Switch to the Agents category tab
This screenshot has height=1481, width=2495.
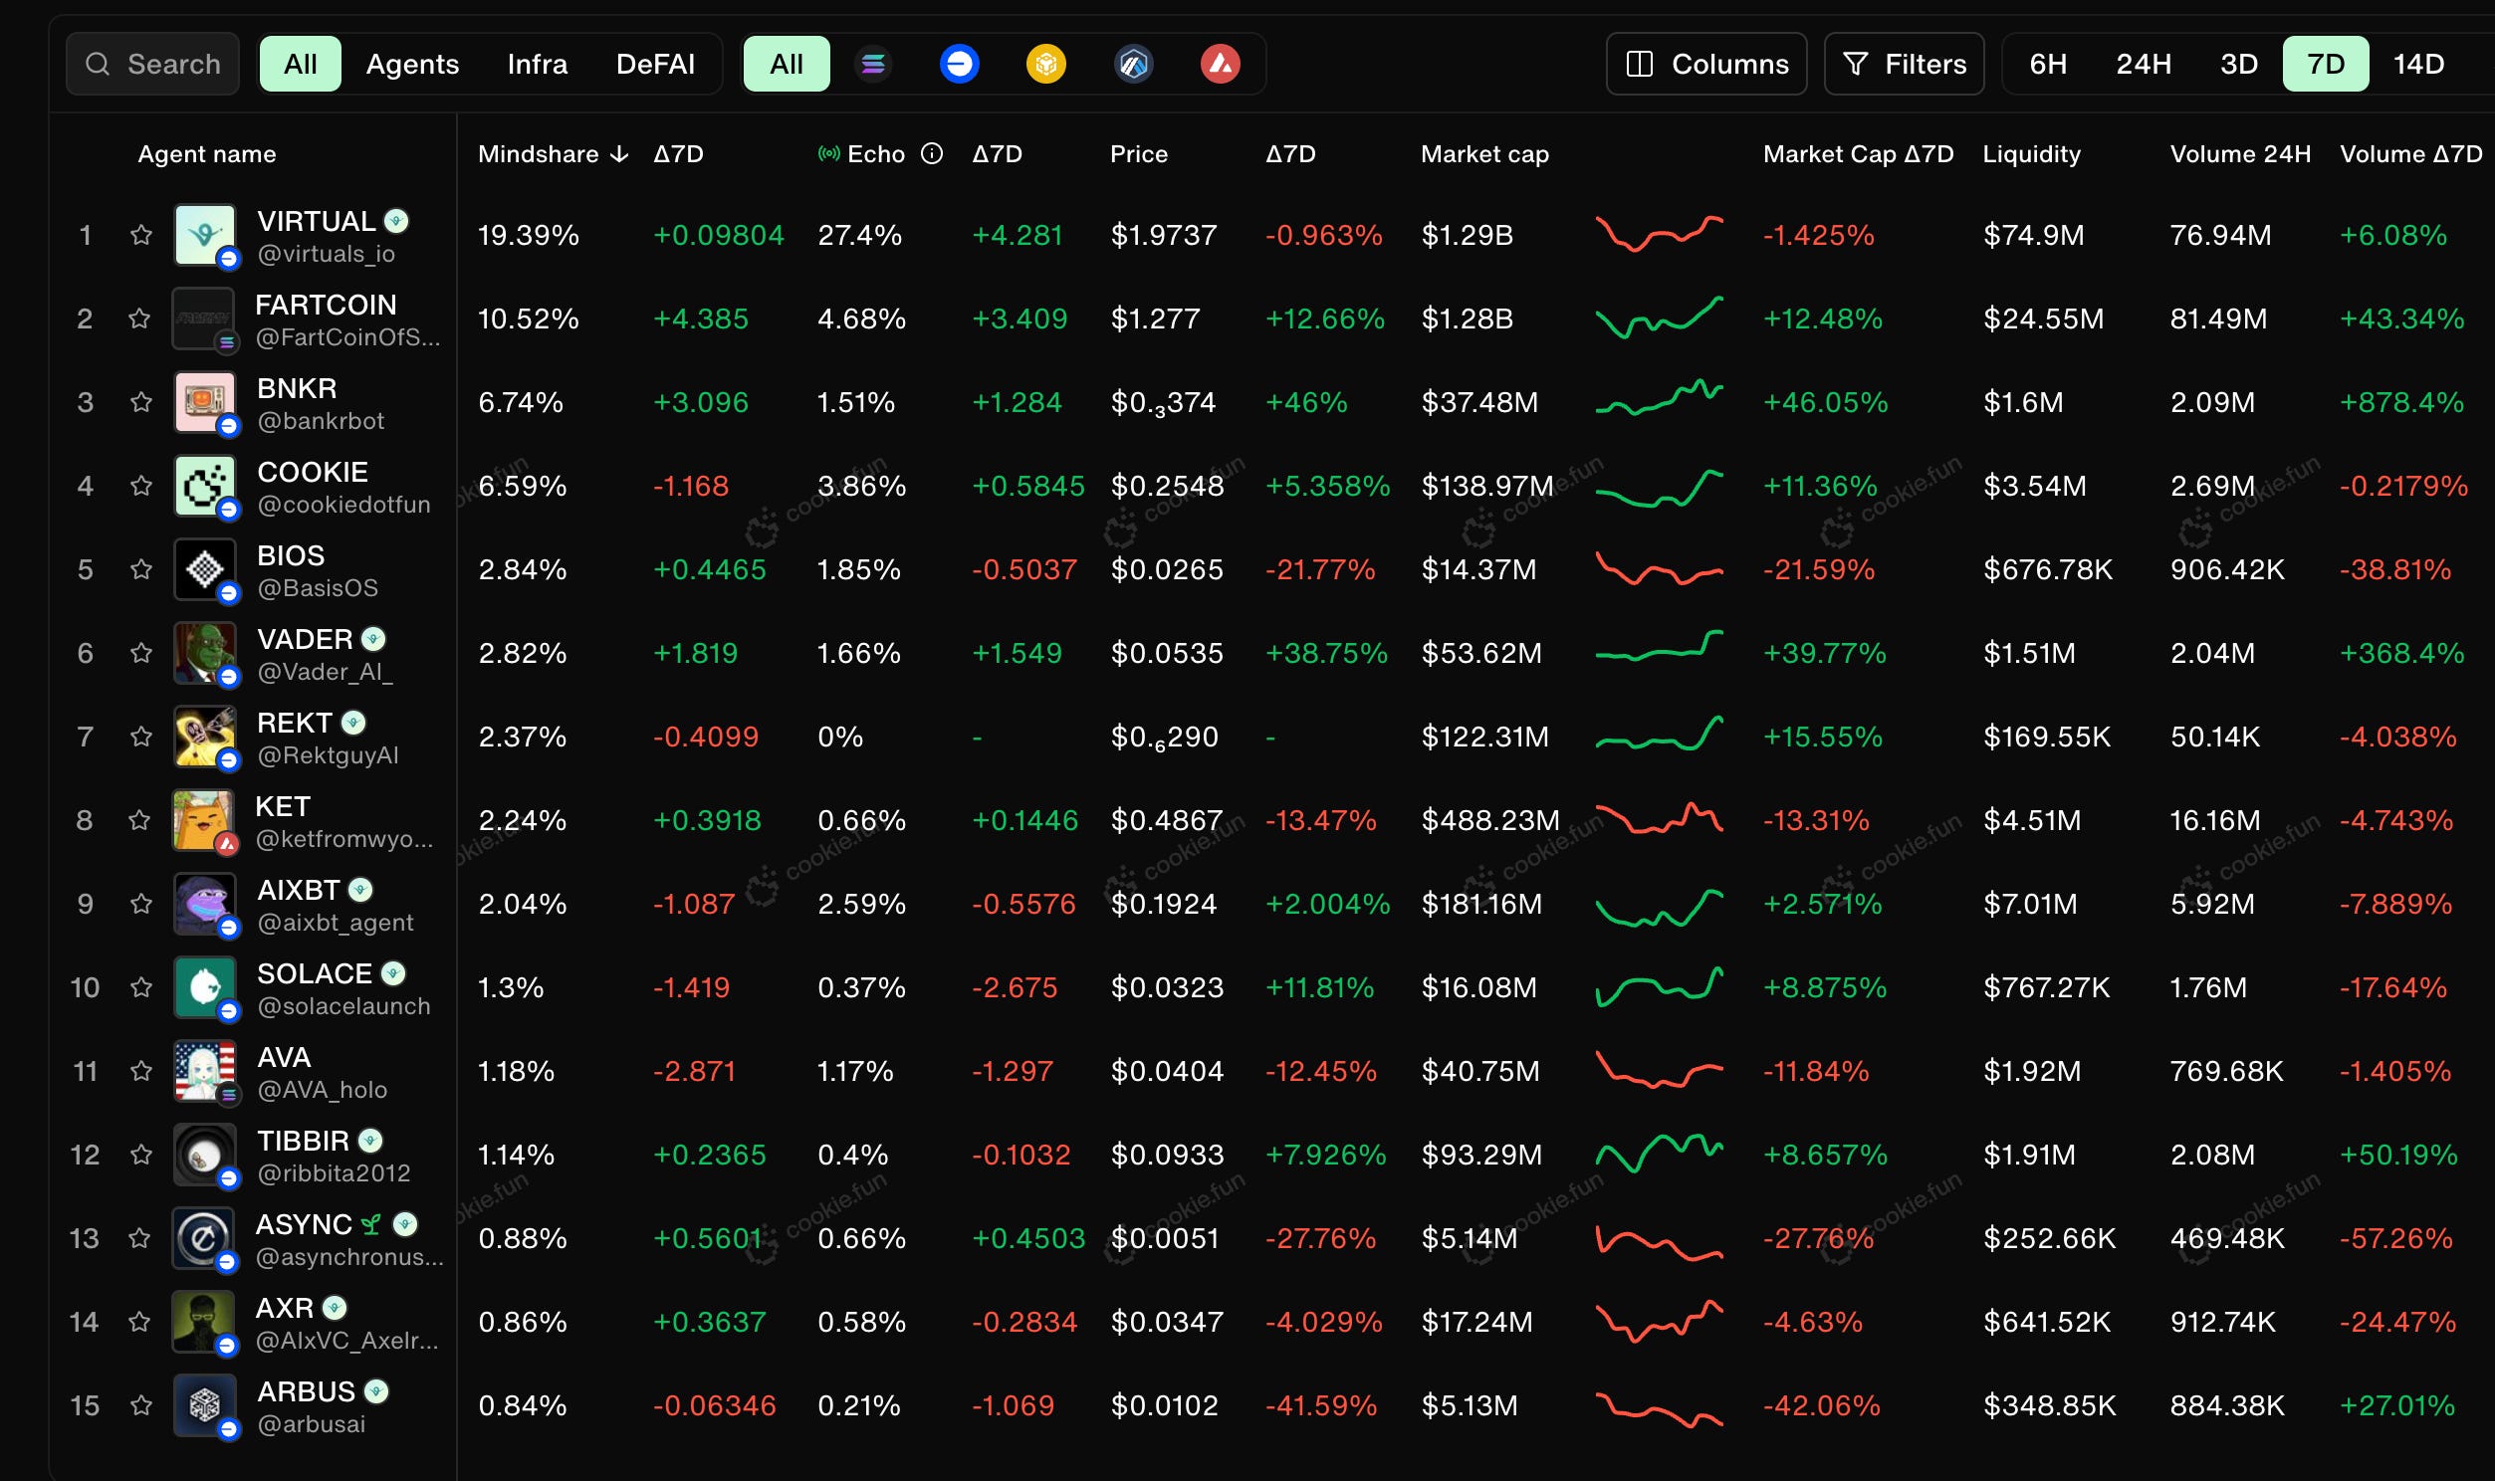pos(412,64)
